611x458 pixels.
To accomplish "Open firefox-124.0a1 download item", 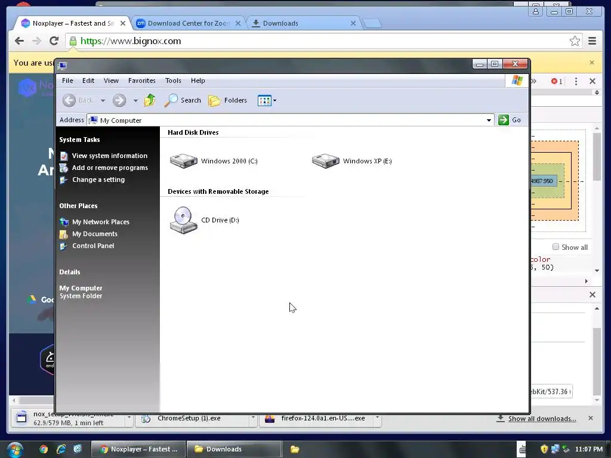I will 317,419.
